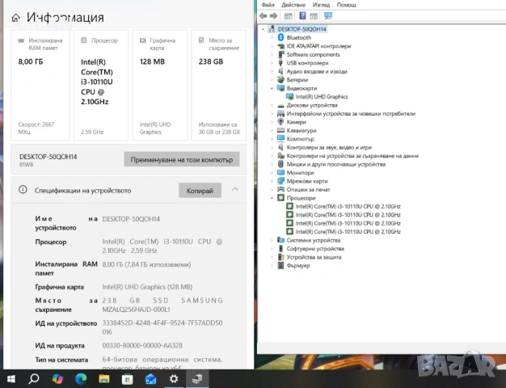The height and width of the screenshot is (388, 506).
Task: Select Мишки и други посочващи устройства category
Action: (x=336, y=164)
